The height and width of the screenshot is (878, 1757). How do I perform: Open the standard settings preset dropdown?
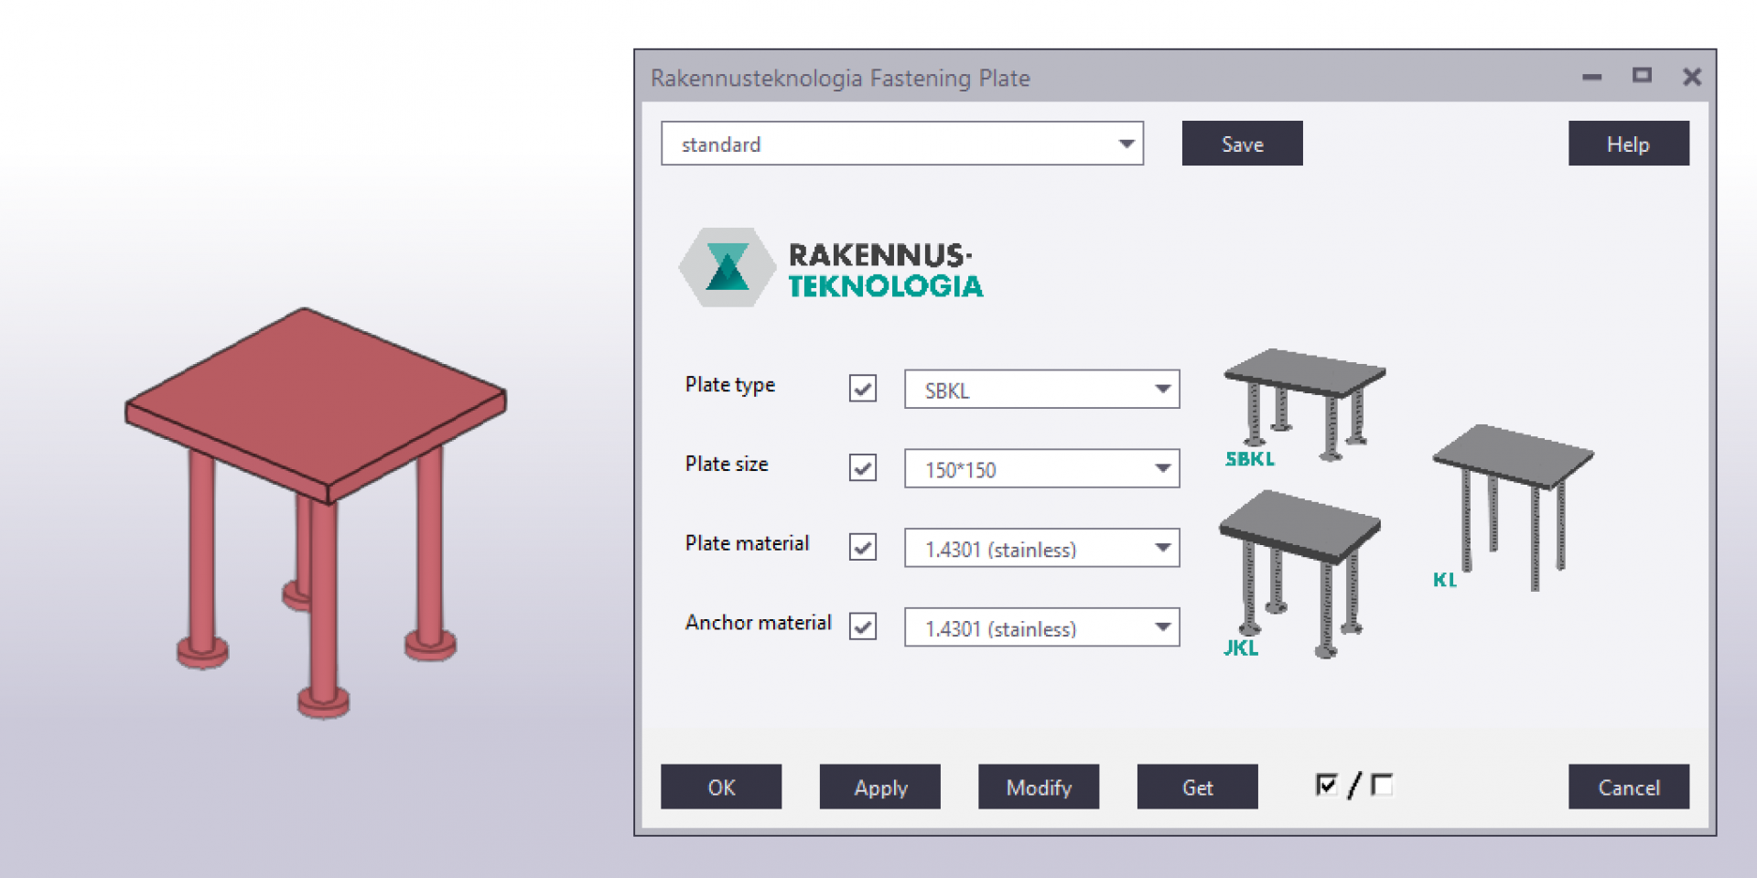pyautogui.click(x=901, y=144)
